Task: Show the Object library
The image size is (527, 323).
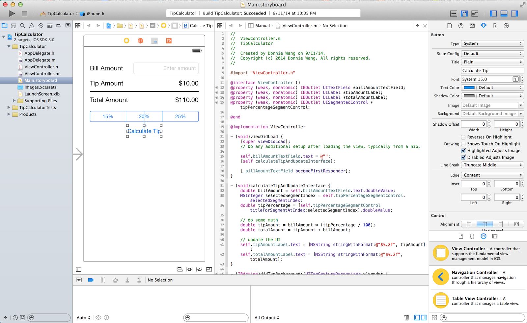Action: (x=483, y=236)
